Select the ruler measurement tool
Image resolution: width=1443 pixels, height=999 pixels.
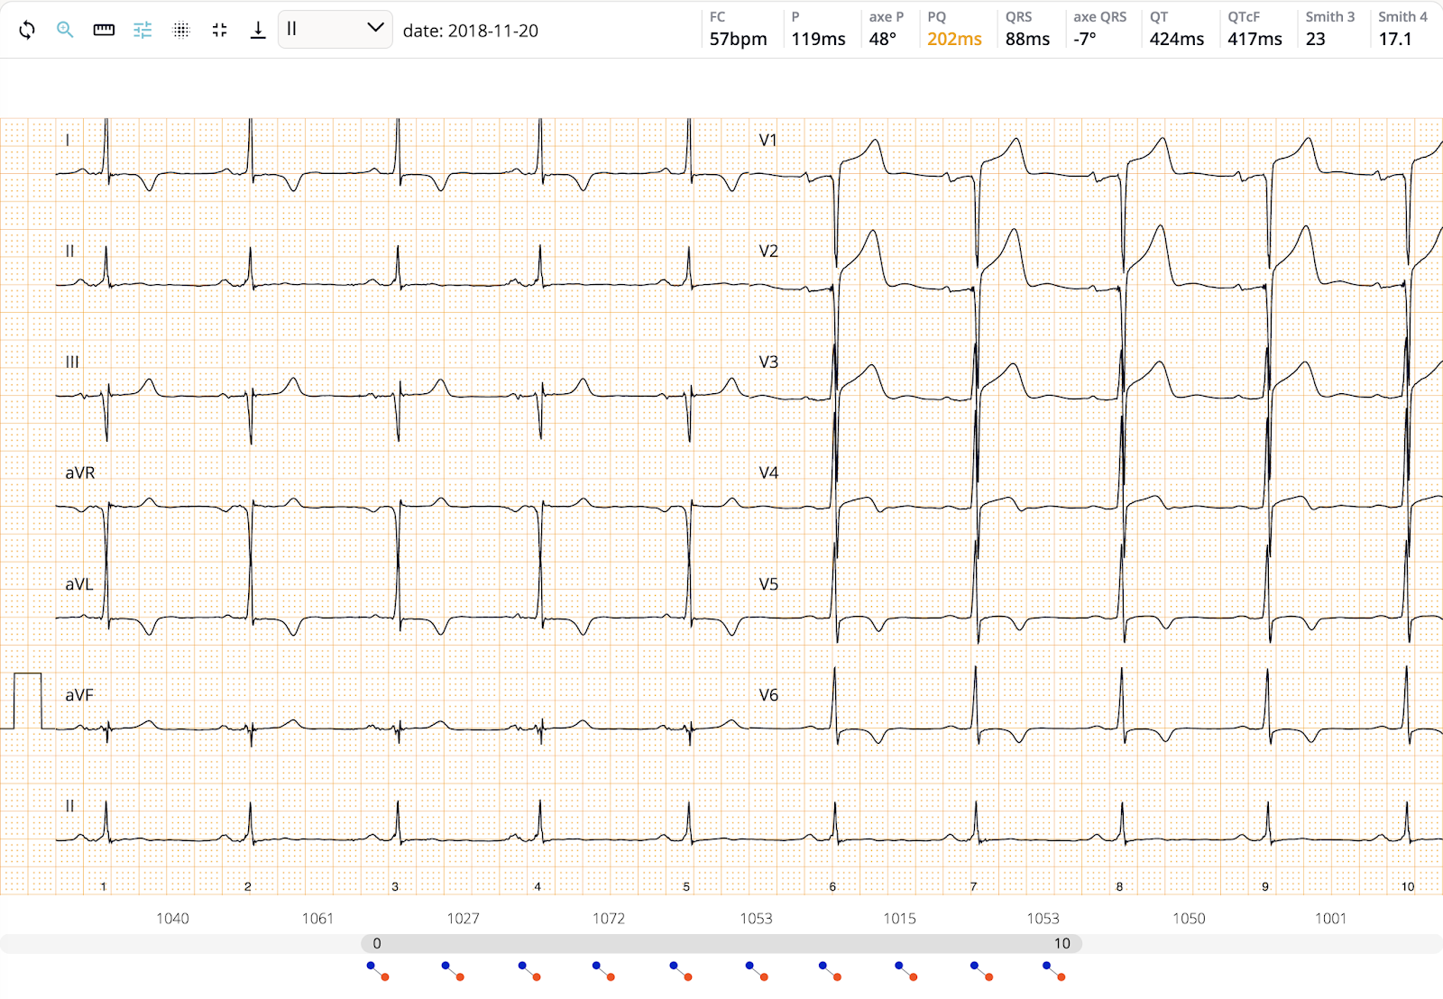coord(104,30)
